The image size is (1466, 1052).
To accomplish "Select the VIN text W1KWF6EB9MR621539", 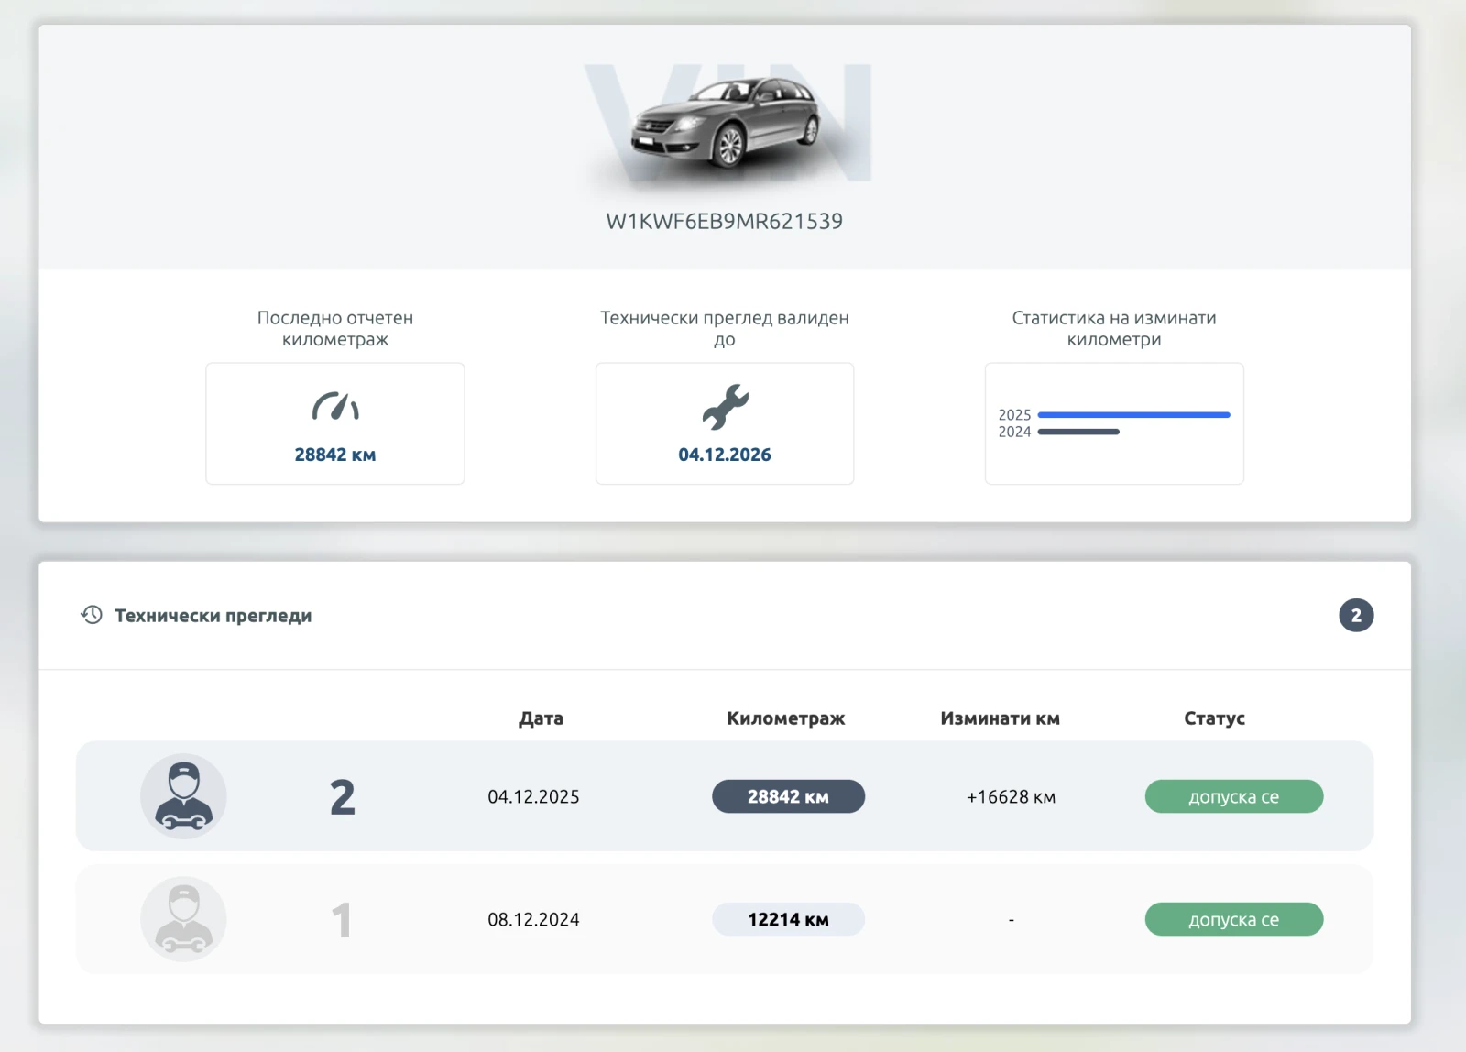I will (x=724, y=222).
